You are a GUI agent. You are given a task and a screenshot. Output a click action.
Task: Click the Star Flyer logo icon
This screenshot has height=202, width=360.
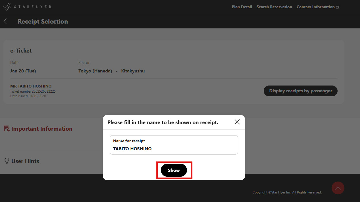point(7,7)
